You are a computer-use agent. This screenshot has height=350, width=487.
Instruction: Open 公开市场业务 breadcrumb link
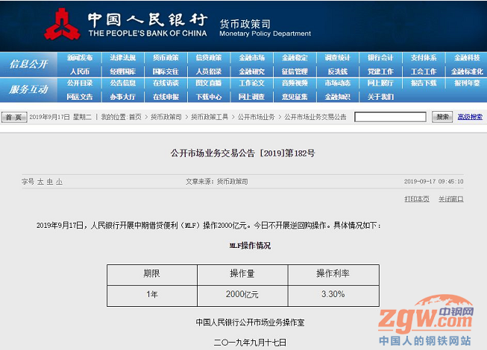click(257, 117)
